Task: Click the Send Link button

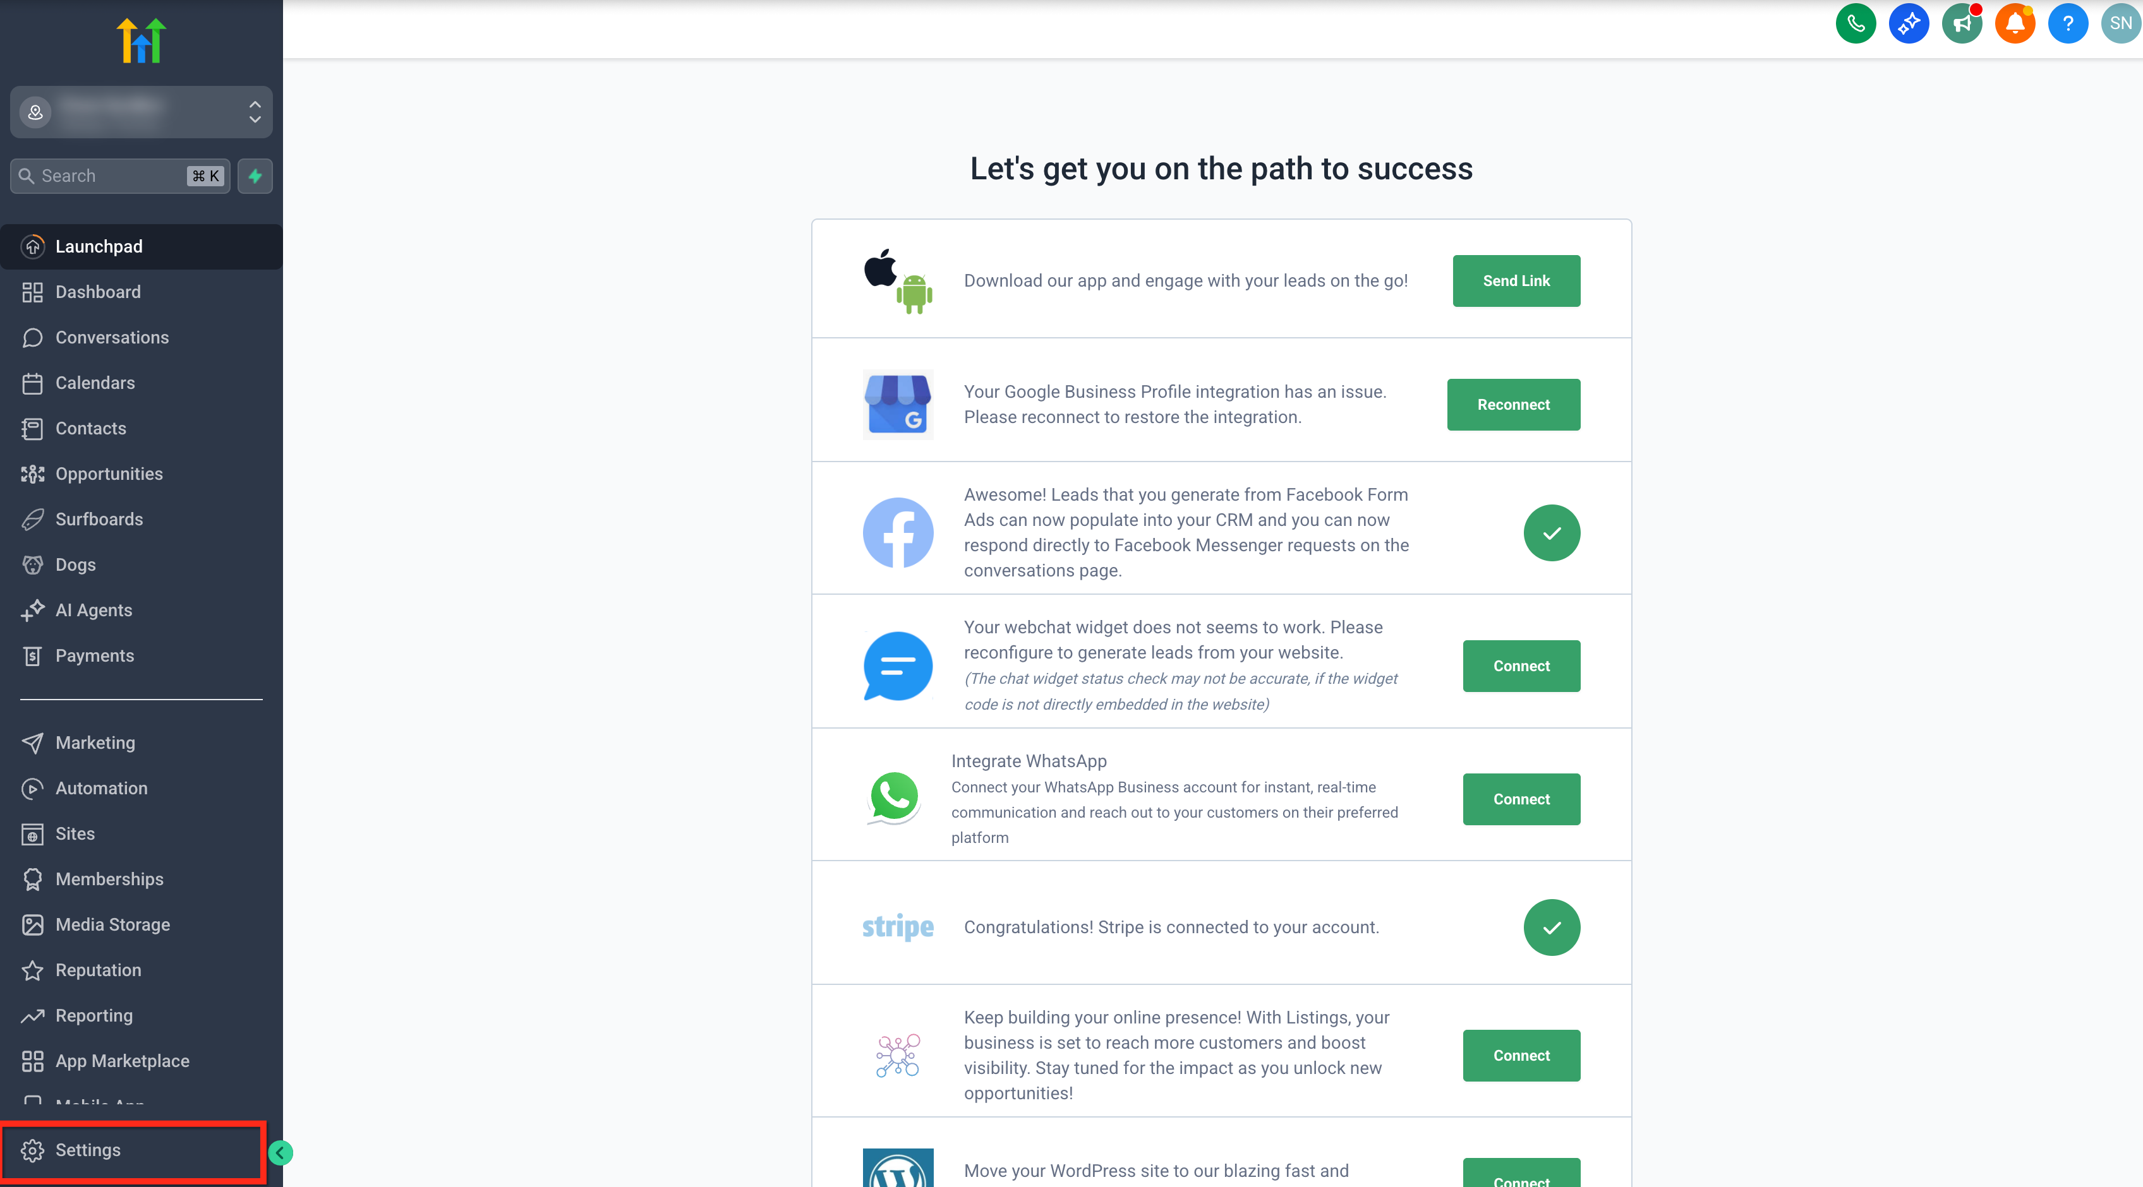Action: pos(1516,281)
